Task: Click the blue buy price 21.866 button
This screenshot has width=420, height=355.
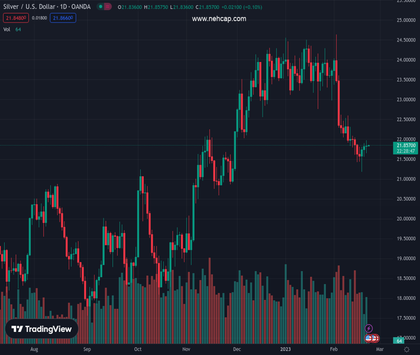Action: pyautogui.click(x=63, y=18)
